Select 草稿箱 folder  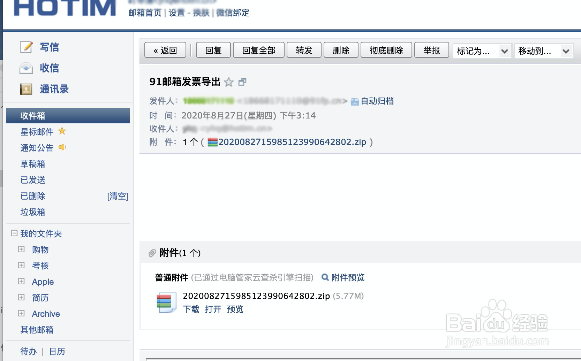33,164
